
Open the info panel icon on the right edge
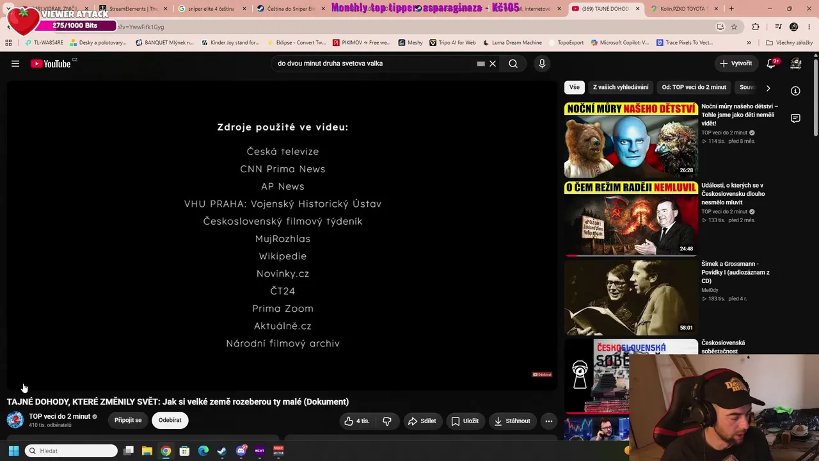795,91
